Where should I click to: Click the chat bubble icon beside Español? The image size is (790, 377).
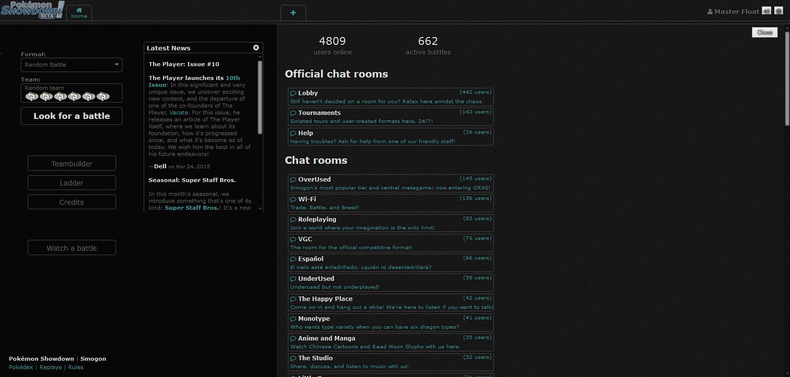[293, 259]
